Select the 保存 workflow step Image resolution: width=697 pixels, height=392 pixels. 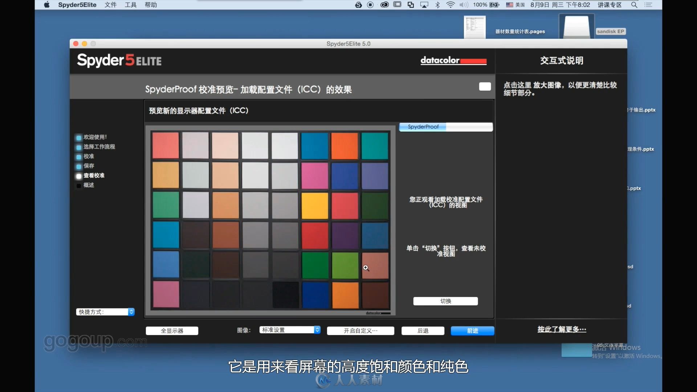click(x=89, y=166)
